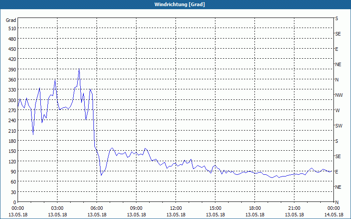Click the S label at the axis top
This screenshot has width=351, height=219.
[337, 18]
